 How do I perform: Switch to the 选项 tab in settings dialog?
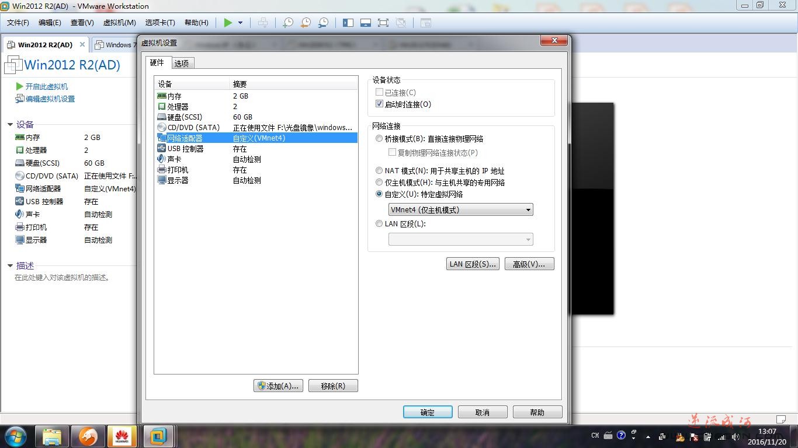point(182,64)
